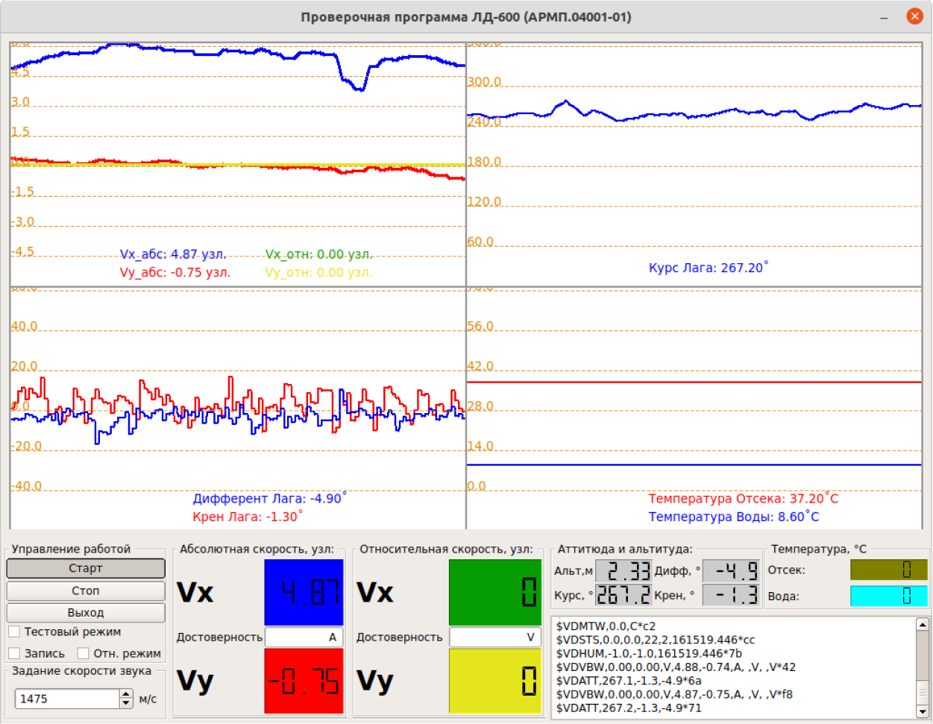Enable the Отн. режим checkbox

pos(84,653)
